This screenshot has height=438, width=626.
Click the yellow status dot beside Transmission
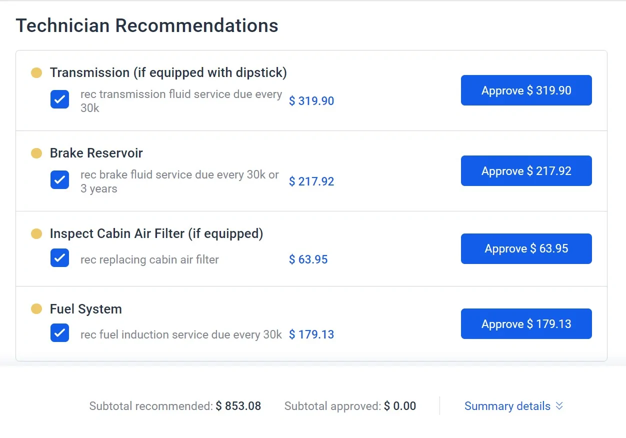[36, 73]
